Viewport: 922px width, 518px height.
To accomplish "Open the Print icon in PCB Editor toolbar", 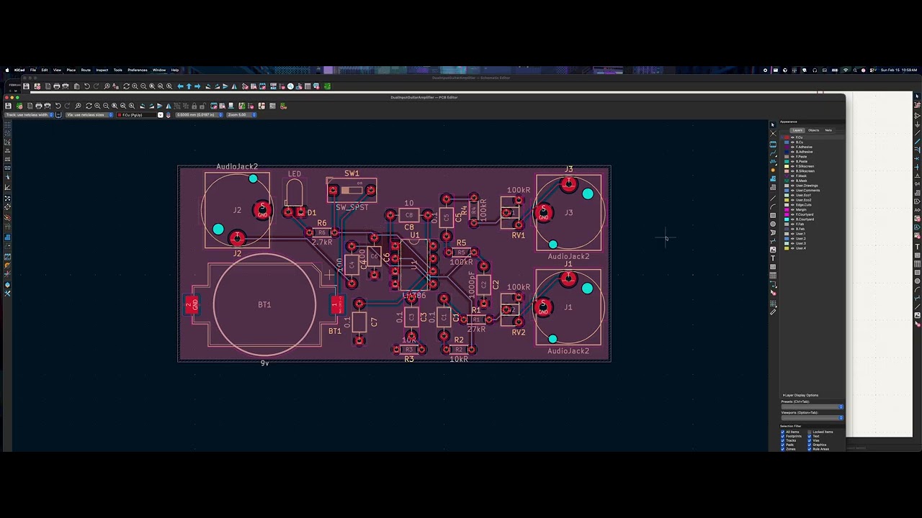I will pos(39,106).
